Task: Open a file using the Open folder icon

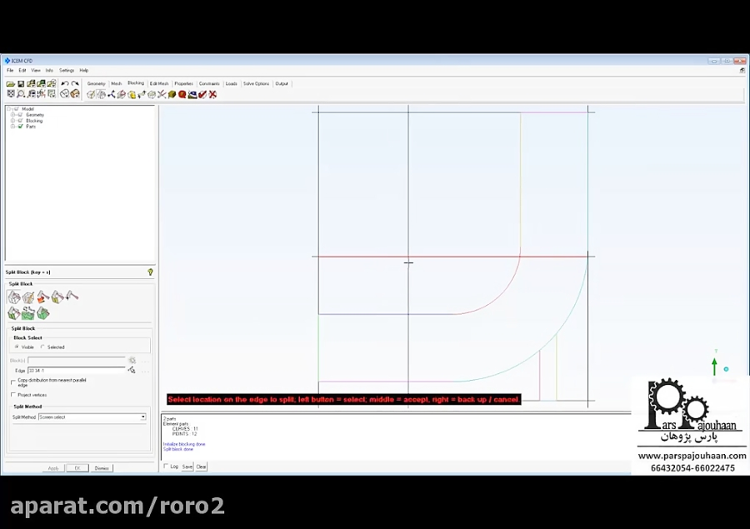Action: (10, 83)
